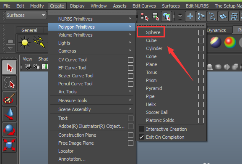Toggle snap to view planes icon
This screenshot has height=164, width=242.
pyautogui.click(x=223, y=16)
